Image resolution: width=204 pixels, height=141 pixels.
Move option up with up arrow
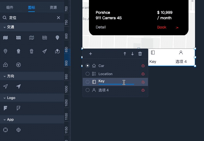[125, 54]
